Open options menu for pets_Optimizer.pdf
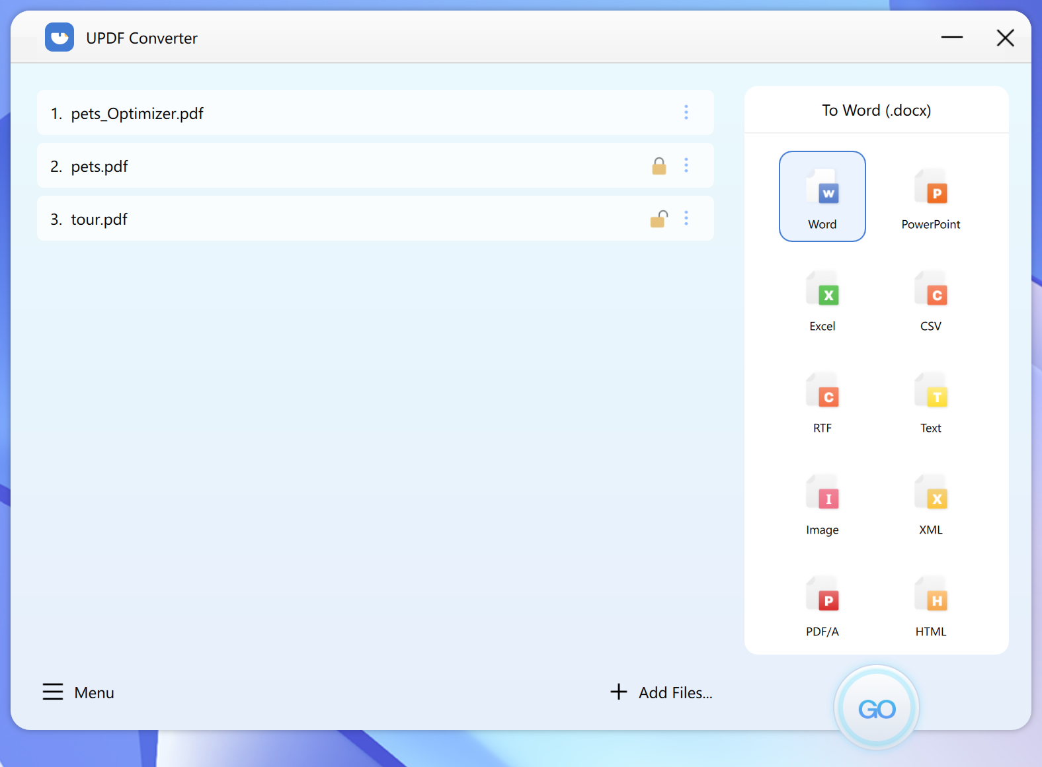Image resolution: width=1042 pixels, height=767 pixels. (x=686, y=112)
